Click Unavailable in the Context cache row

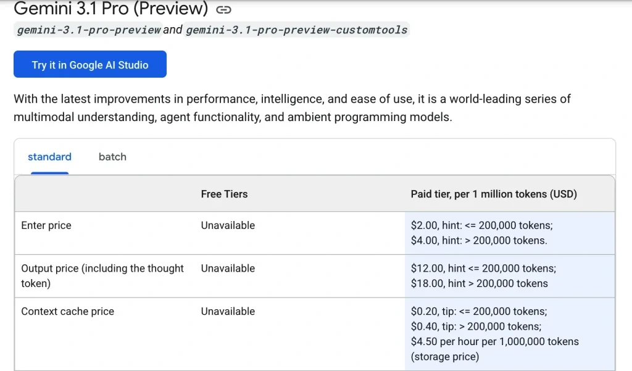click(228, 311)
